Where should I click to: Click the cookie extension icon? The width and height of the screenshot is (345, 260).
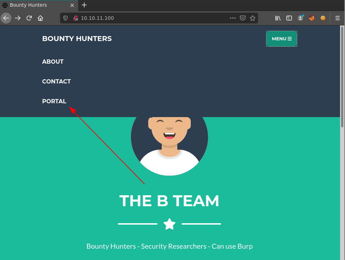pos(323,18)
